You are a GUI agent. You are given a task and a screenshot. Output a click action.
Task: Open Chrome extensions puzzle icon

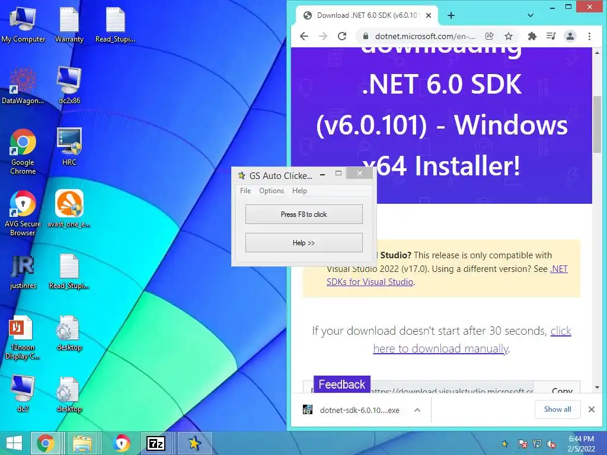click(x=532, y=36)
